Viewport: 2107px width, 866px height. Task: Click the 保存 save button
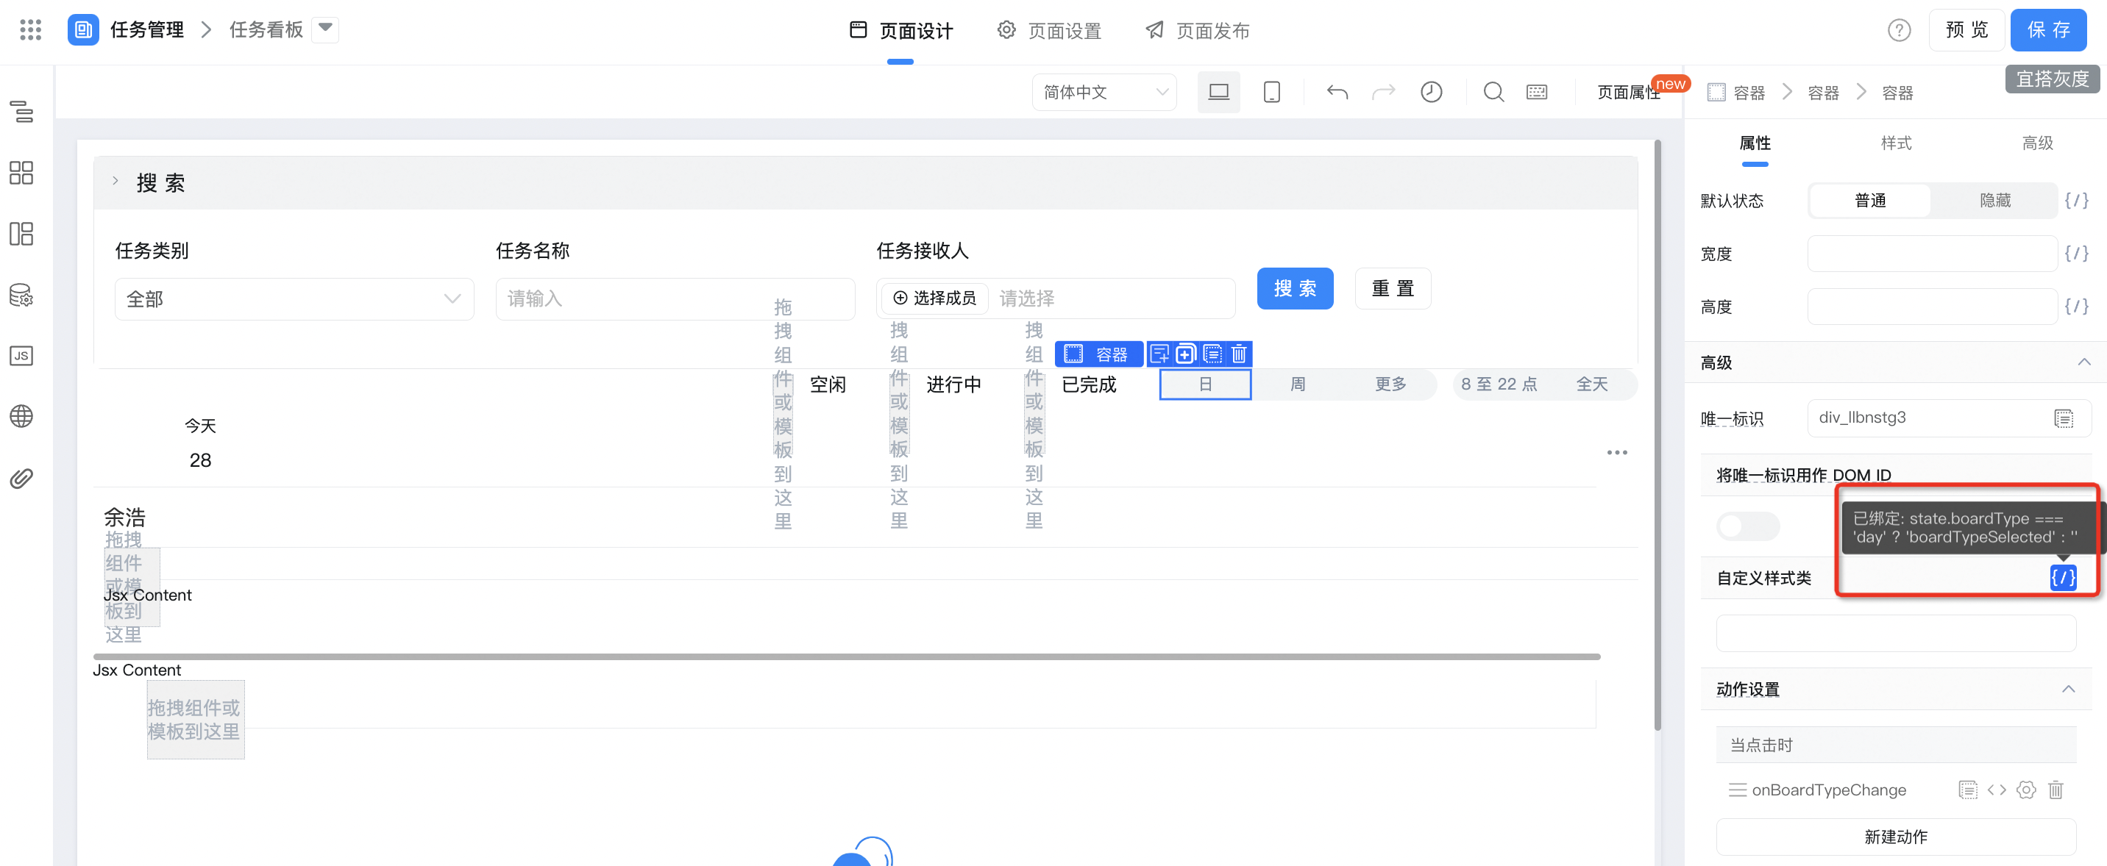click(x=2047, y=30)
